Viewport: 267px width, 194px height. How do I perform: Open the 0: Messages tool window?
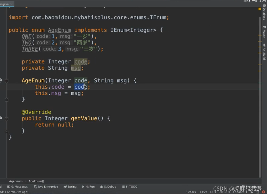[17, 187]
